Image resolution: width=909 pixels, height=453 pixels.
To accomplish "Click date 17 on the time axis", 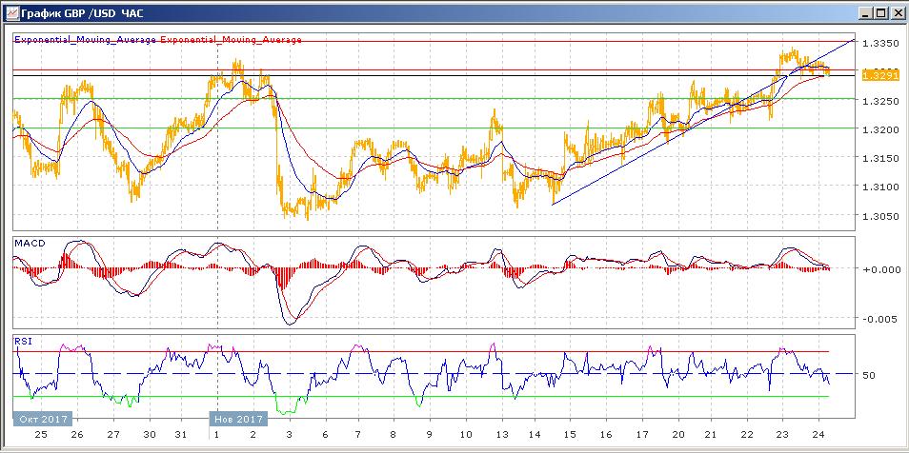I will 642,435.
